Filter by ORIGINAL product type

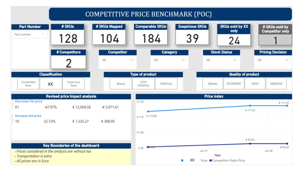coord(166,84)
